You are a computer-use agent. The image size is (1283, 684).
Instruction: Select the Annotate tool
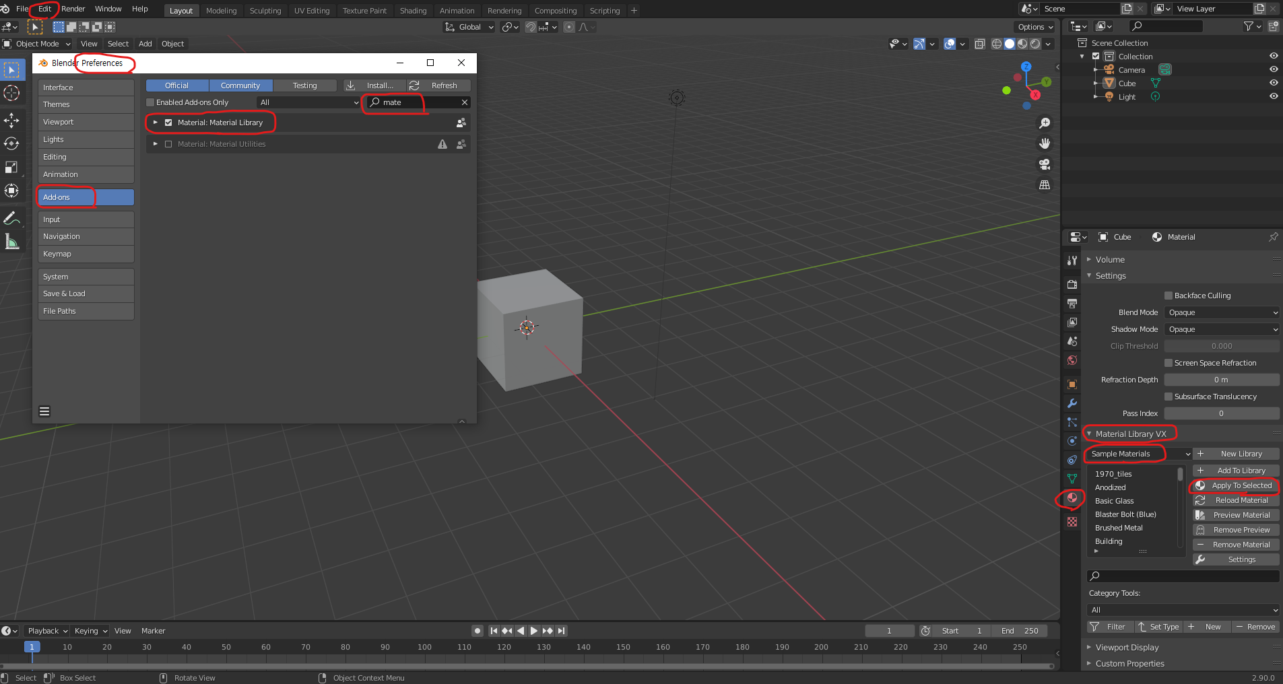coord(11,218)
